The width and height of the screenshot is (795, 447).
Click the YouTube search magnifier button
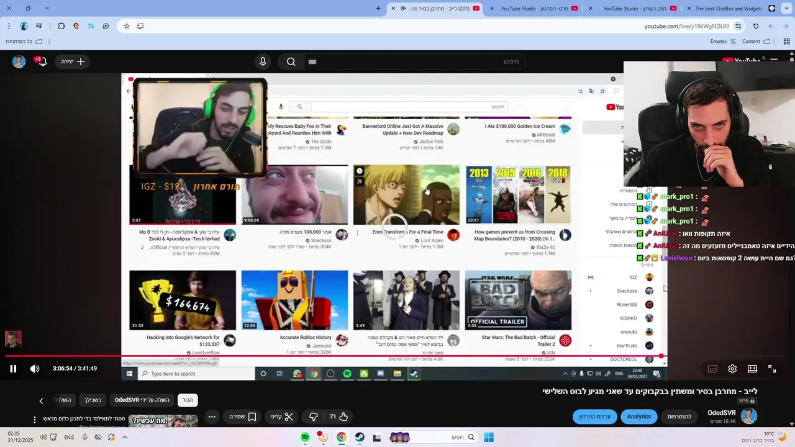pos(291,61)
